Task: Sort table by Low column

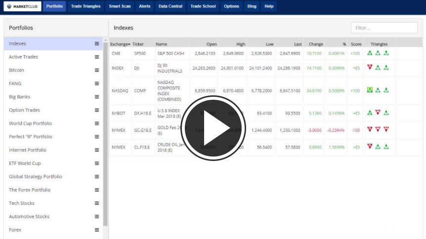Action: point(269,44)
